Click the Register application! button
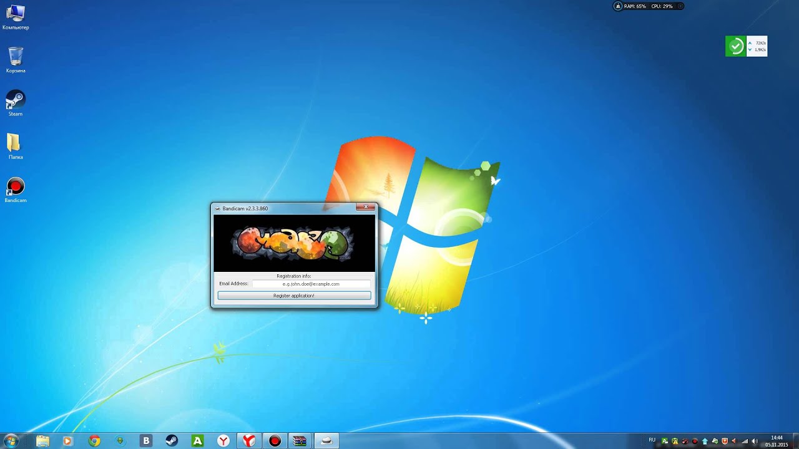 (294, 296)
